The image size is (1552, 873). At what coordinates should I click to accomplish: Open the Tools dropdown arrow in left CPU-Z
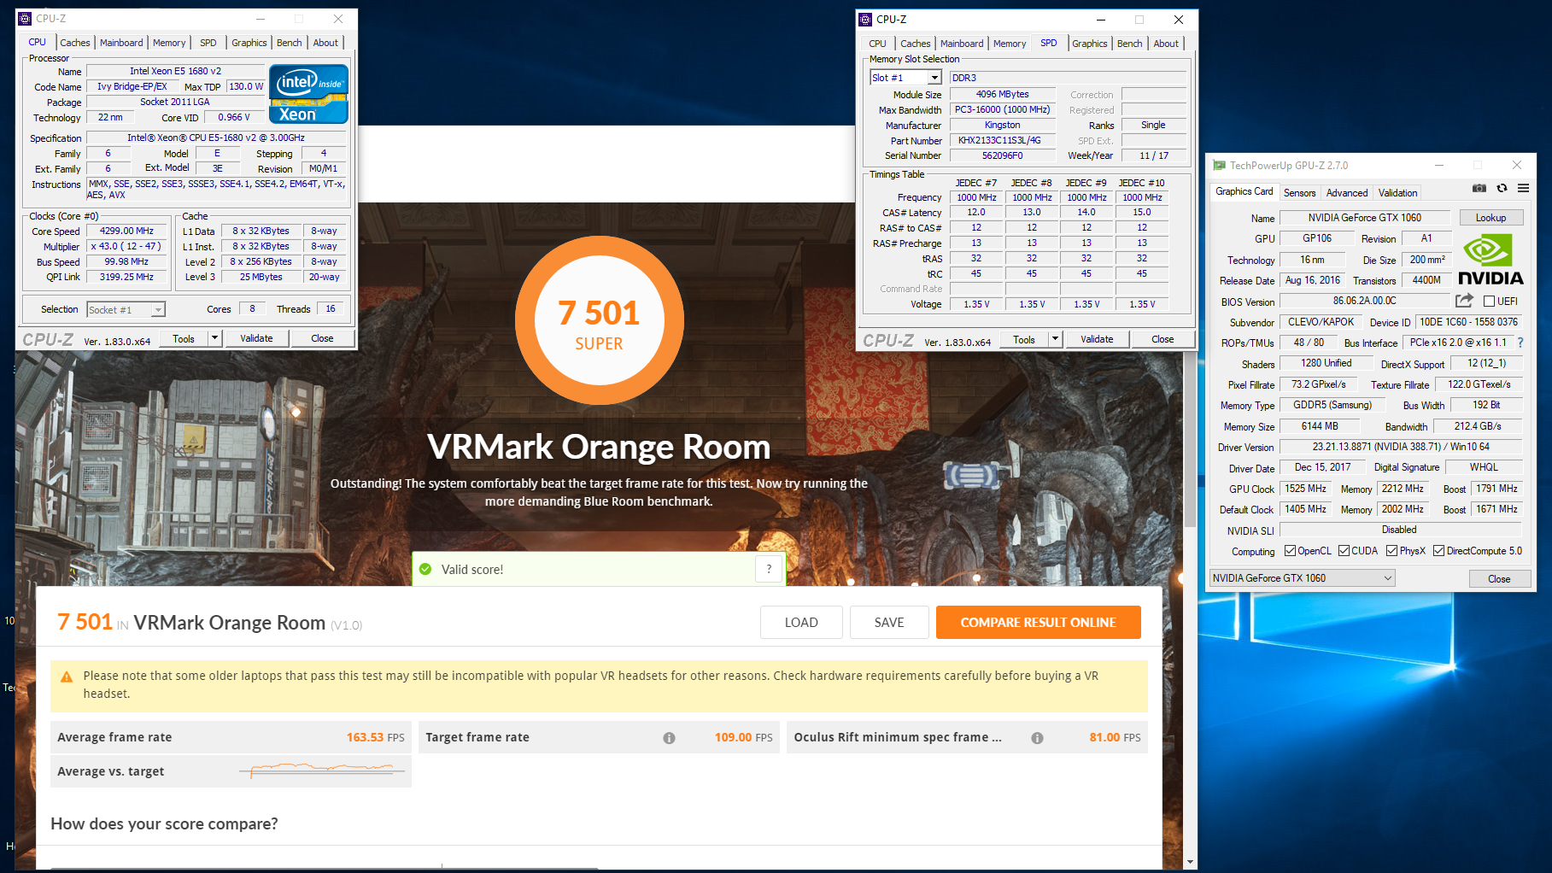pyautogui.click(x=215, y=338)
